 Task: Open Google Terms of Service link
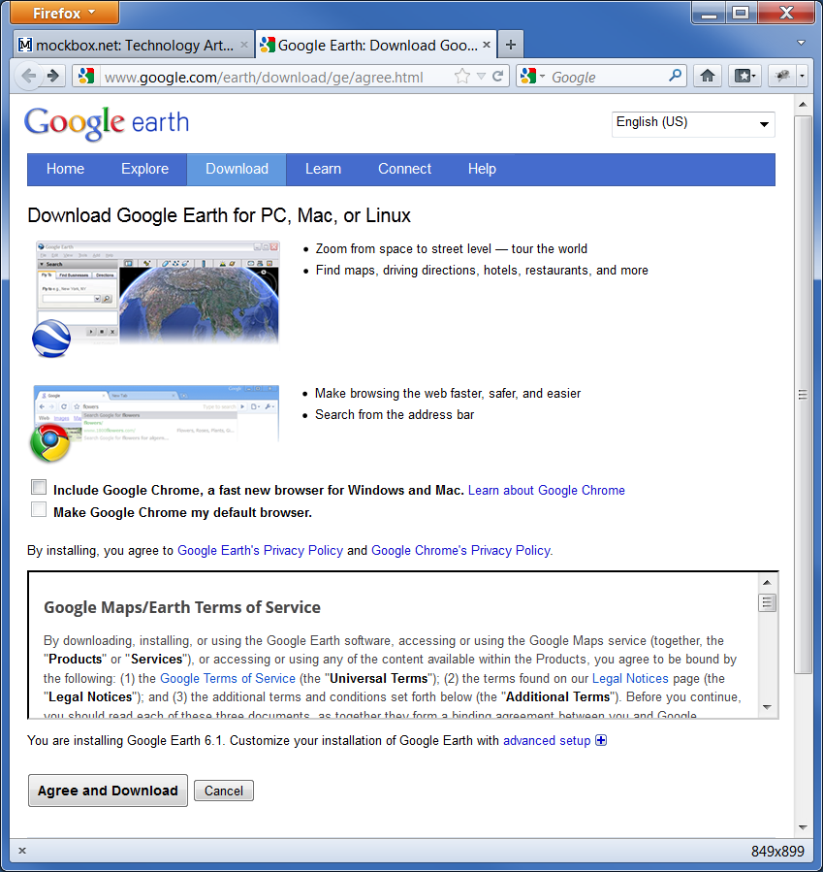point(228,678)
